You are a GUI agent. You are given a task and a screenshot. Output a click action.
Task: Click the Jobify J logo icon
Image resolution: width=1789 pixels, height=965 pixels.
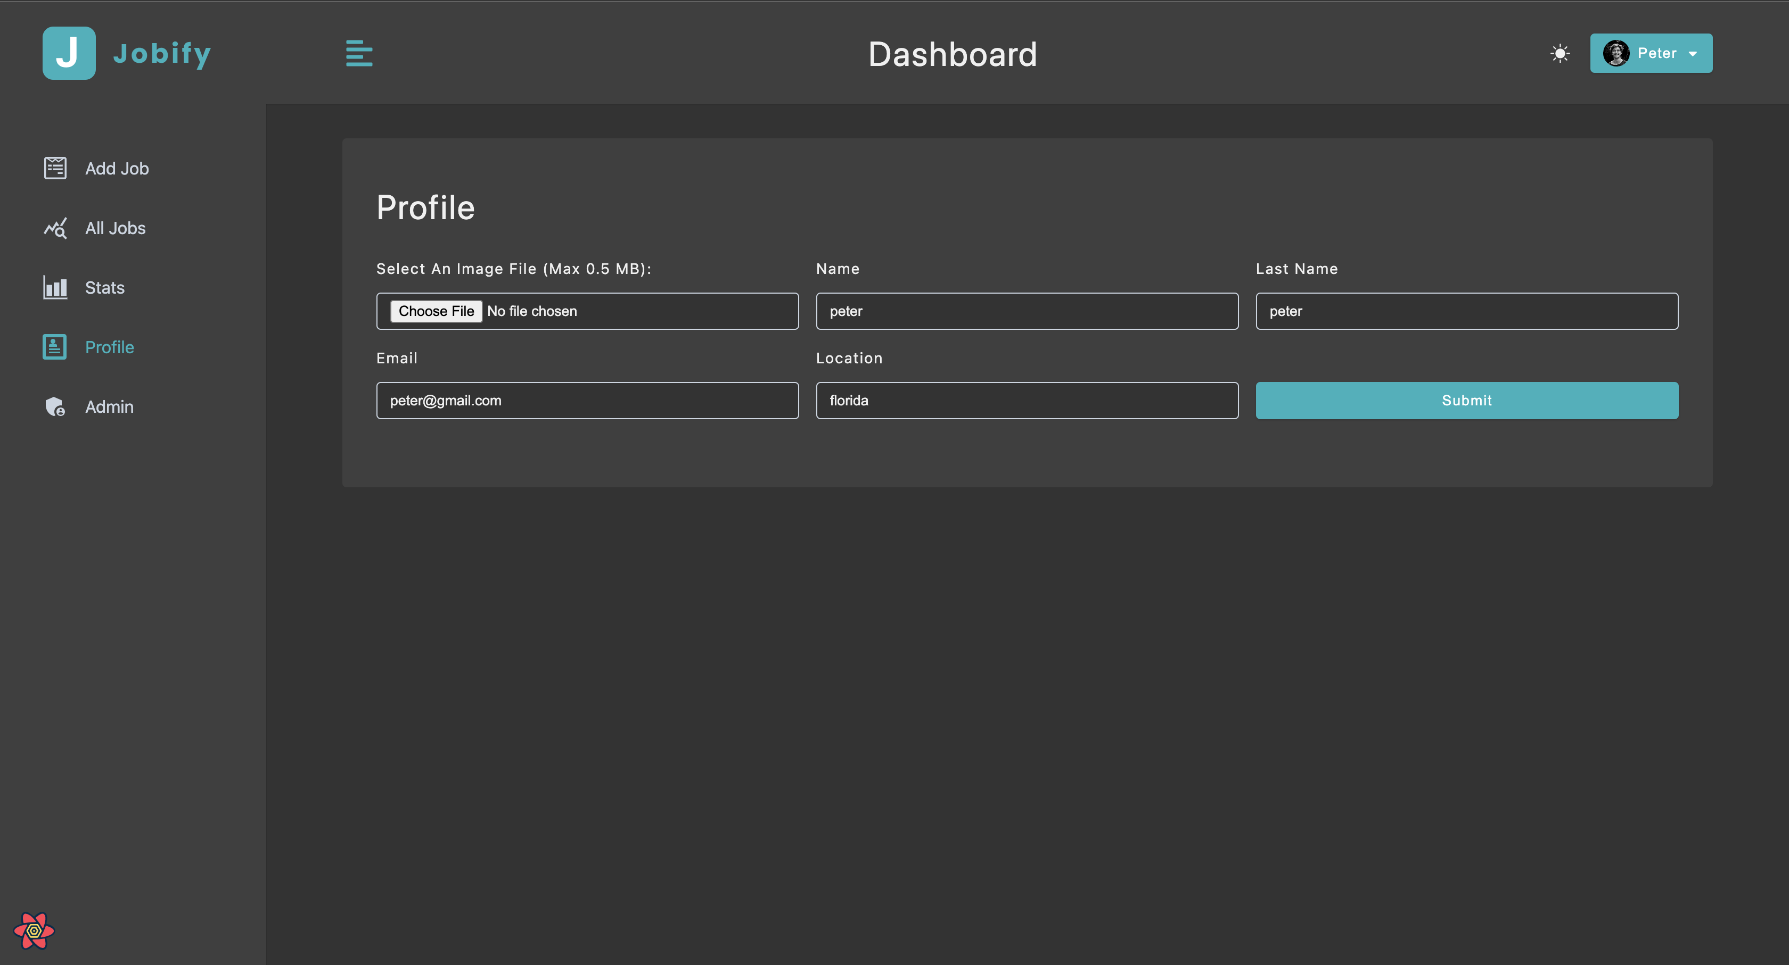[69, 53]
